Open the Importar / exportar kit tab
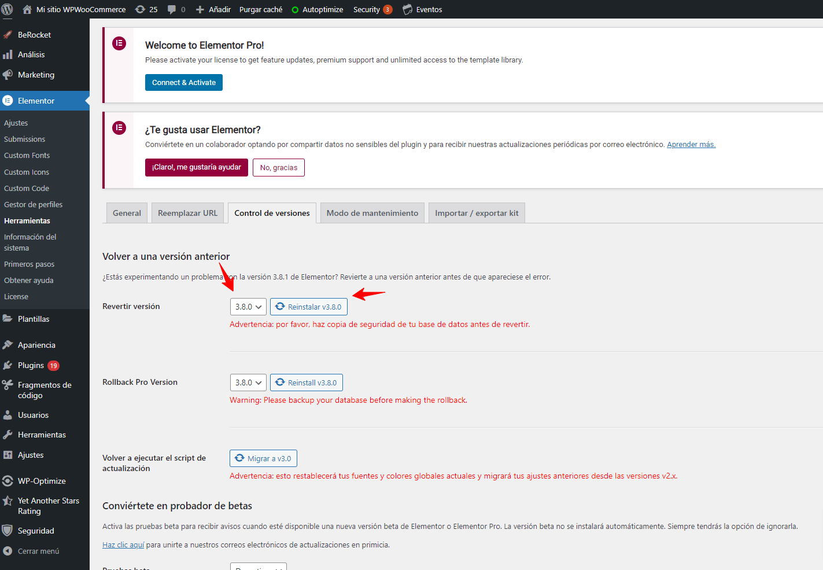Image resolution: width=823 pixels, height=570 pixels. [477, 213]
